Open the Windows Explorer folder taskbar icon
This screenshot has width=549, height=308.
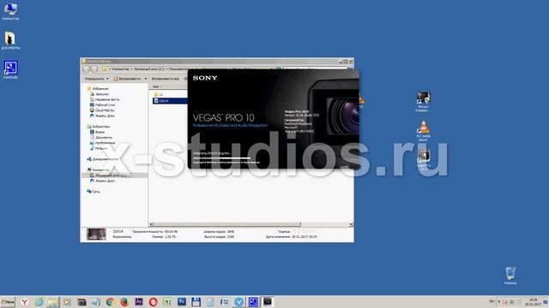(53, 302)
